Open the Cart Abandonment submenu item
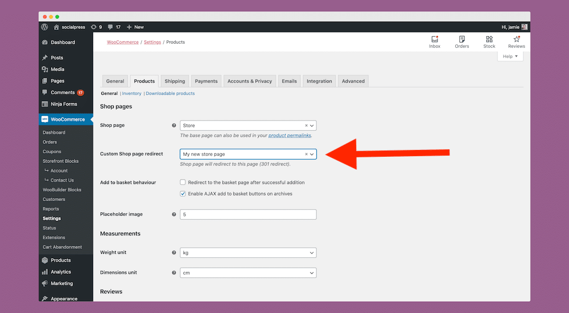The height and width of the screenshot is (313, 569). point(63,247)
